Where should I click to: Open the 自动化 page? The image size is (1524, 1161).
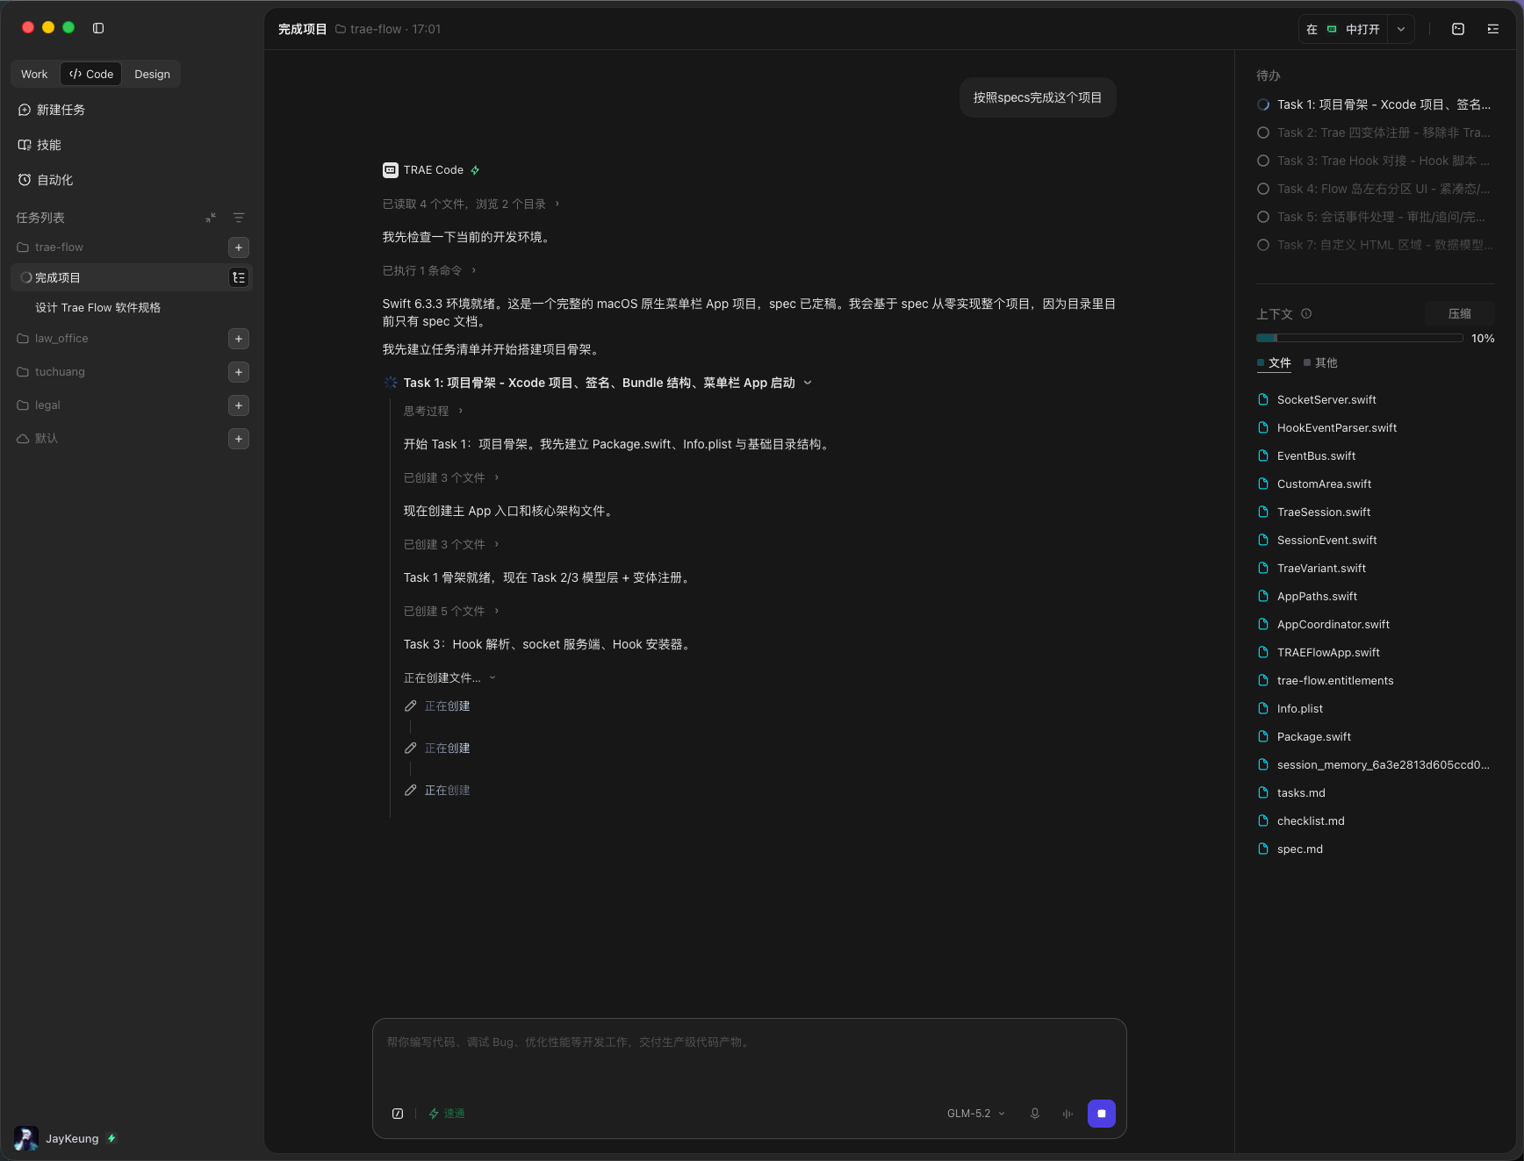54,180
